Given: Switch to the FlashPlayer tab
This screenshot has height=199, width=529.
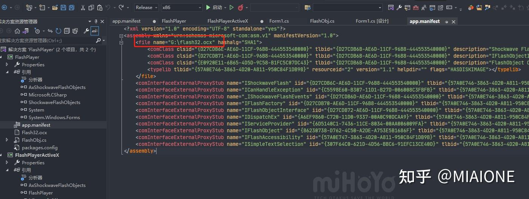Looking at the screenshot, I should point(174,21).
